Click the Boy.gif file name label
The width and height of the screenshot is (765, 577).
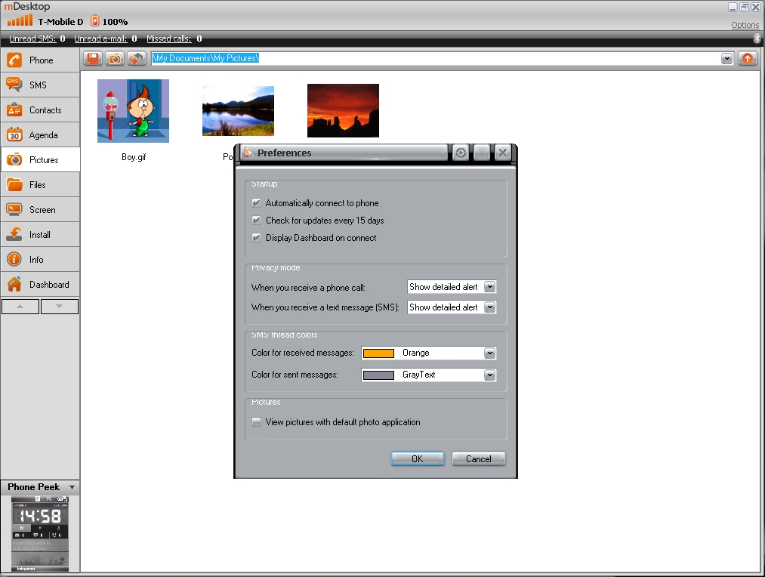coord(134,157)
